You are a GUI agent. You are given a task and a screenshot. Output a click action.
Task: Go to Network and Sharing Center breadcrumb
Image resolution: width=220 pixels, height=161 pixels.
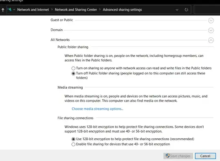[76, 10]
